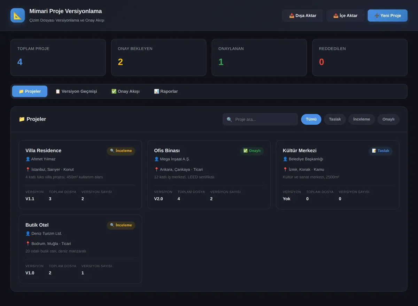Open the Projeler tab
The width and height of the screenshot is (418, 306).
tap(30, 91)
